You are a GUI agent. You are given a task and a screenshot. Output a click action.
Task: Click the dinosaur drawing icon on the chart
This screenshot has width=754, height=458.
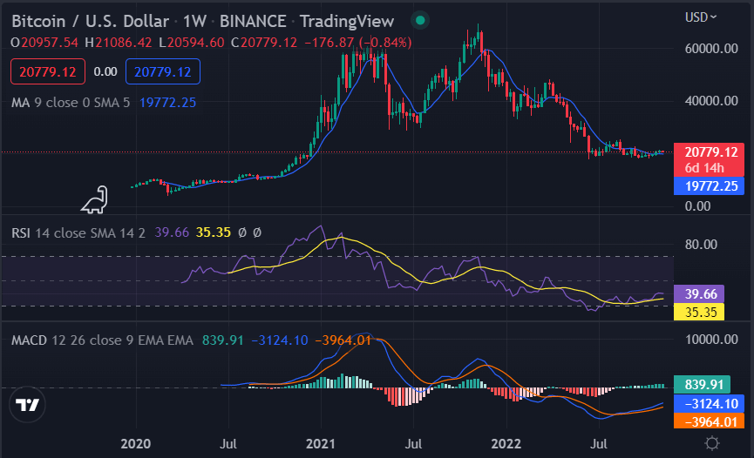click(95, 200)
